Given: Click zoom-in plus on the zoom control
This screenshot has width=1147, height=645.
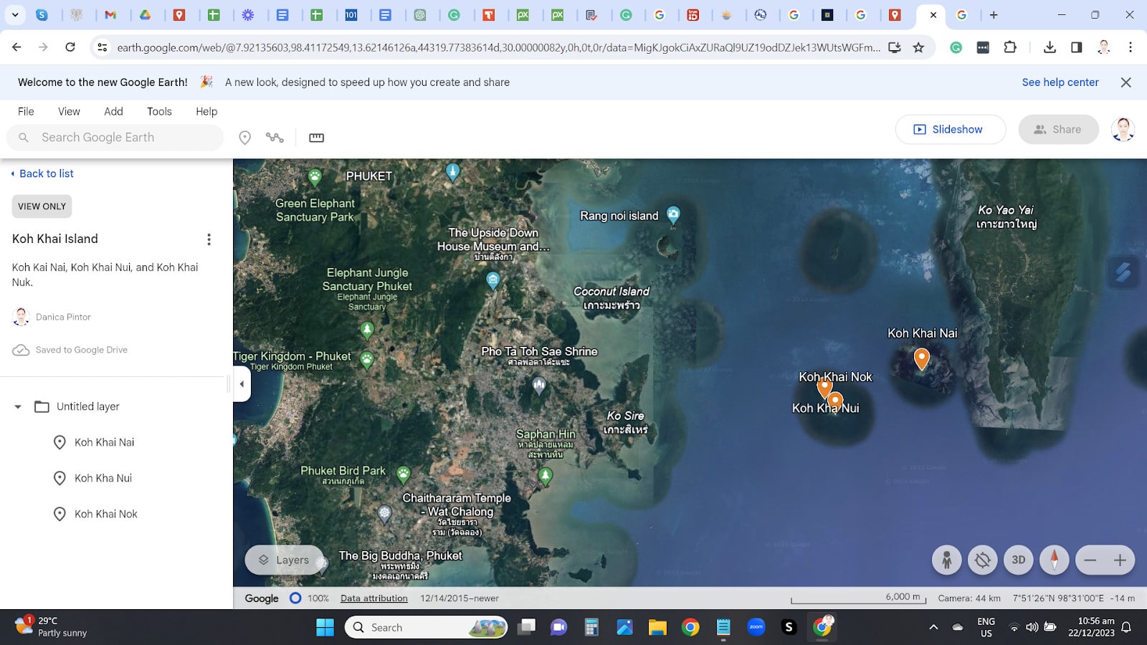Looking at the screenshot, I should 1122,560.
